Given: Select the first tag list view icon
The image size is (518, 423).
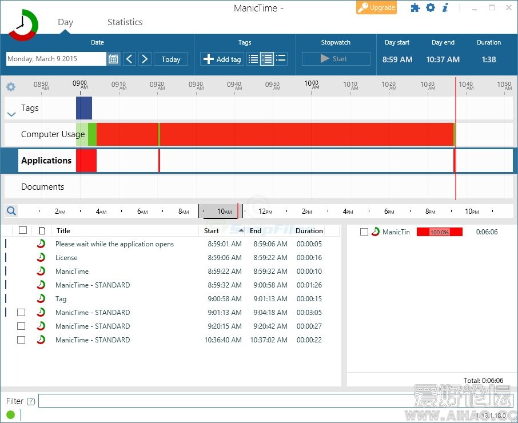Looking at the screenshot, I should point(253,59).
